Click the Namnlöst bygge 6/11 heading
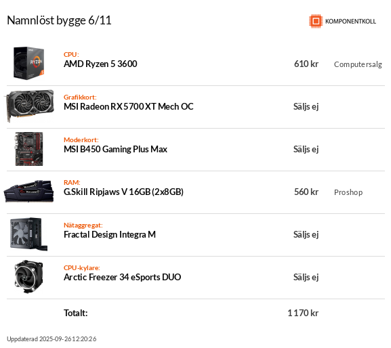The height and width of the screenshot is (348, 391). (59, 20)
